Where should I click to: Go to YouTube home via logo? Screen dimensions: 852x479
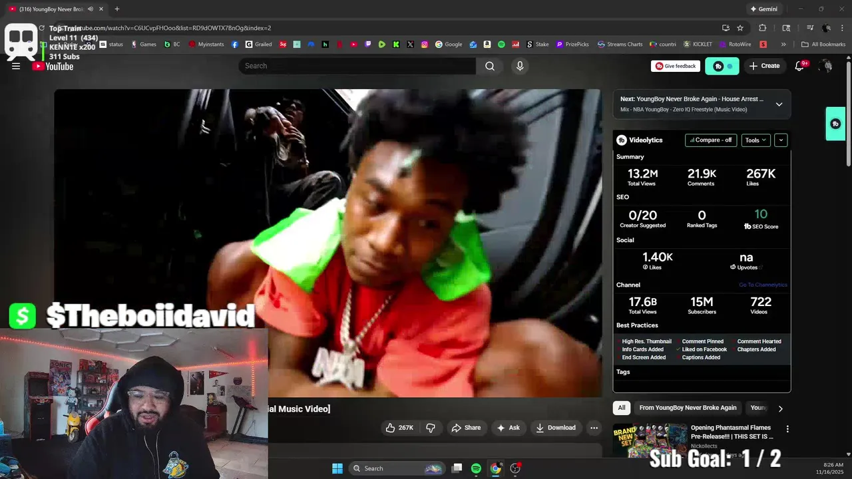[53, 66]
